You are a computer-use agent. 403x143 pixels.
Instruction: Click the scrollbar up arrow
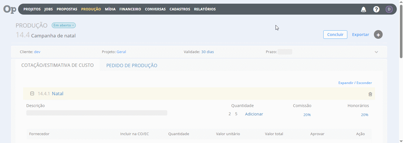(401, 2)
